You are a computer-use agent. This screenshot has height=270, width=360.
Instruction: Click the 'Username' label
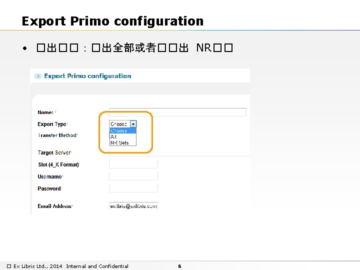pyautogui.click(x=49, y=176)
